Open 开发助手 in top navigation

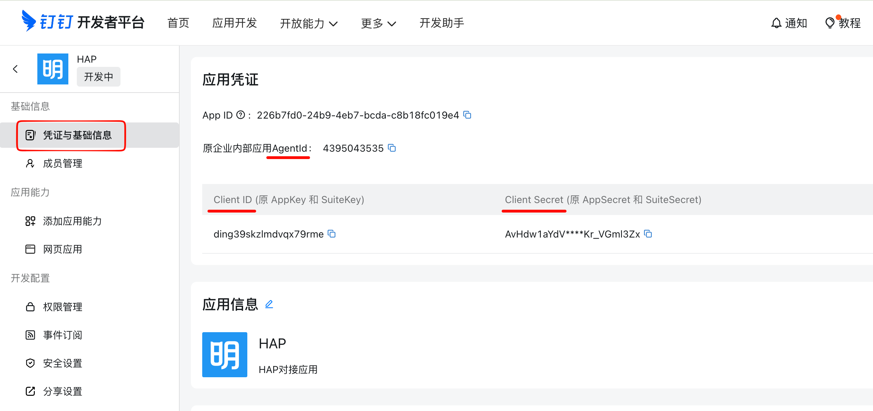(442, 23)
